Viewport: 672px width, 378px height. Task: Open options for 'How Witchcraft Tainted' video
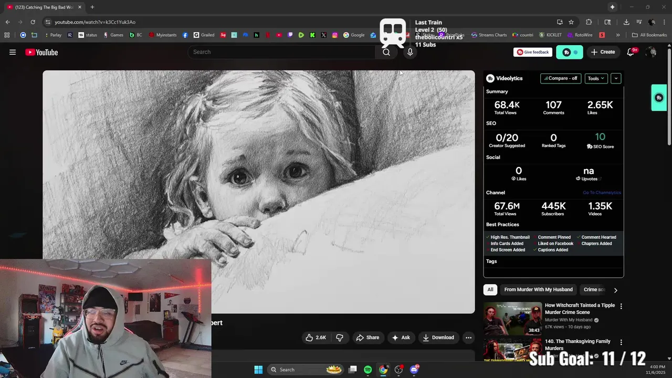click(621, 306)
